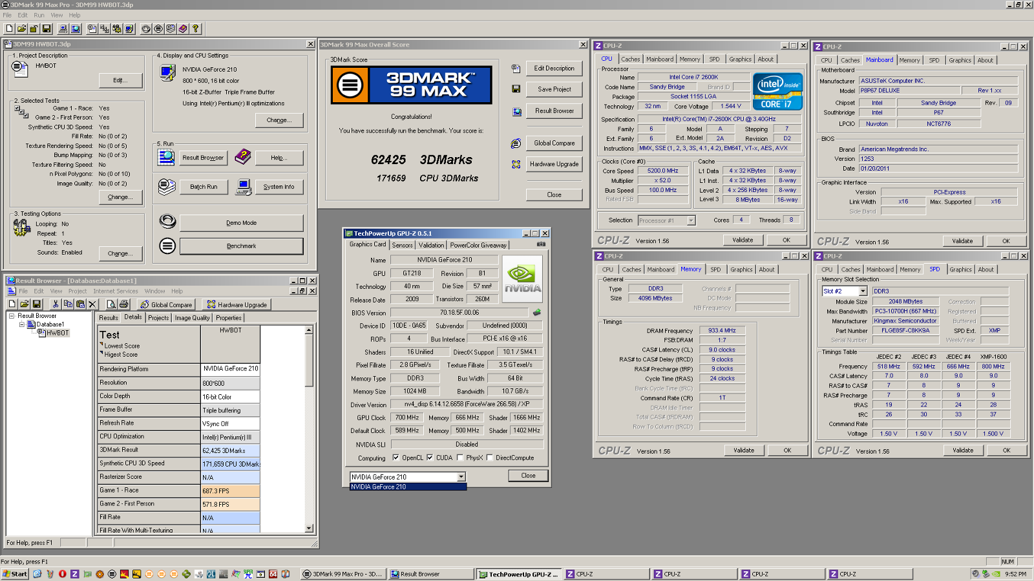Image resolution: width=1034 pixels, height=581 pixels.
Task: Click Opera browser quick launch icon
Action: 62,574
